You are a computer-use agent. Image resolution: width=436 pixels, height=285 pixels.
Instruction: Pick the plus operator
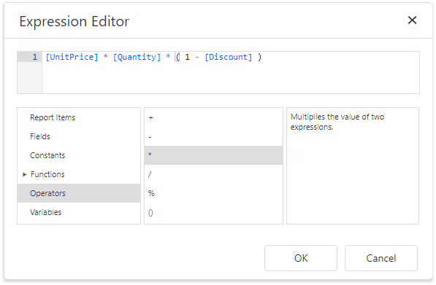pyautogui.click(x=213, y=117)
